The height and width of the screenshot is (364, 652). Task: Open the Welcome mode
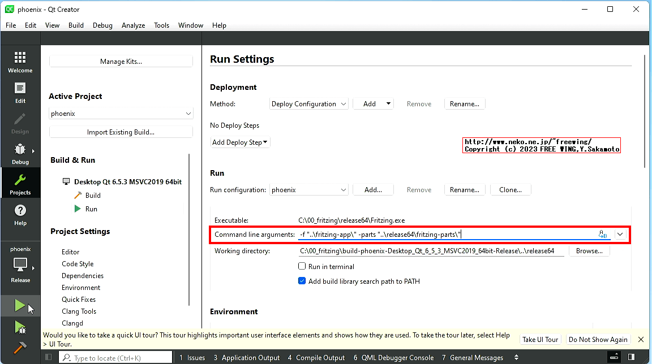coord(20,62)
